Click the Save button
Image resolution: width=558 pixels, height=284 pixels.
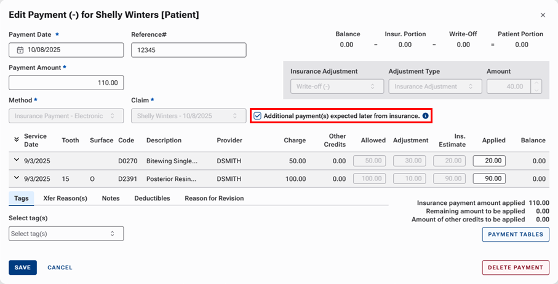[23, 267]
